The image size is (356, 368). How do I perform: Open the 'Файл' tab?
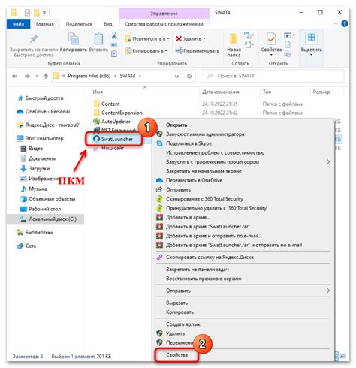18,24
